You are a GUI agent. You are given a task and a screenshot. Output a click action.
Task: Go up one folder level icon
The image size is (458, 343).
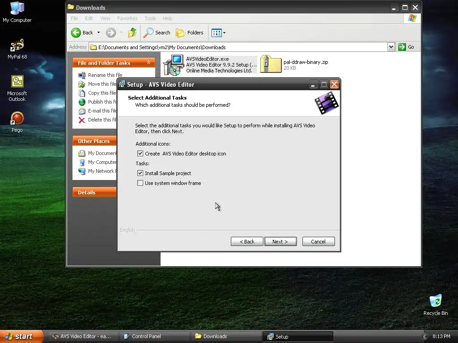click(132, 33)
